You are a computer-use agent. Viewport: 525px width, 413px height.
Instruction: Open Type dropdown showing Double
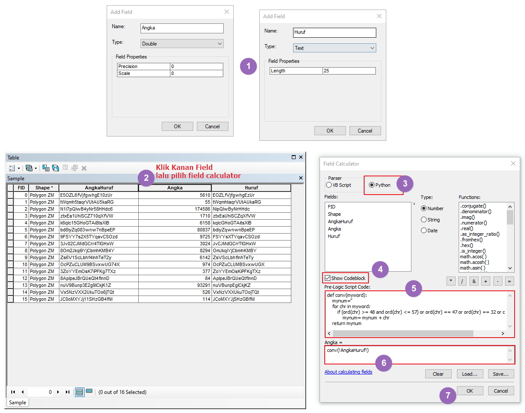point(182,43)
